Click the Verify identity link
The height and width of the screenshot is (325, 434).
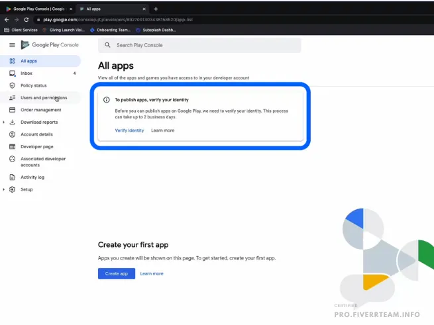[129, 130]
